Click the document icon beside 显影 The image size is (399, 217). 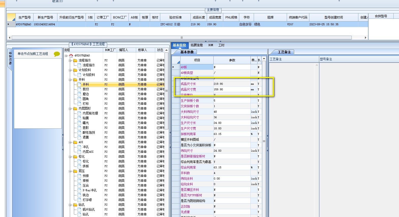(x=79, y=128)
